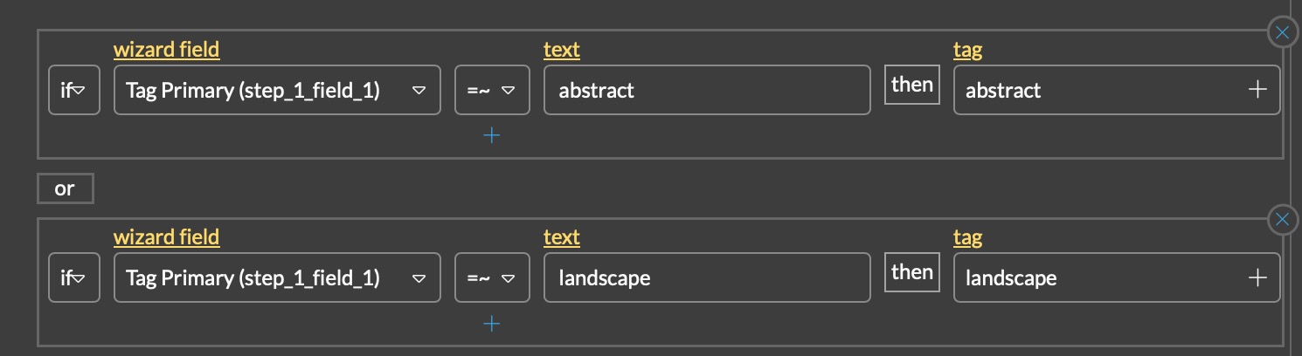Open the =~ operator dropdown in abstract rule
The height and width of the screenshot is (356, 1302).
(x=492, y=90)
